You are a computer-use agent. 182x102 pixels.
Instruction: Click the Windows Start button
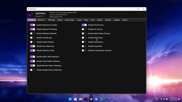pos(70,99)
